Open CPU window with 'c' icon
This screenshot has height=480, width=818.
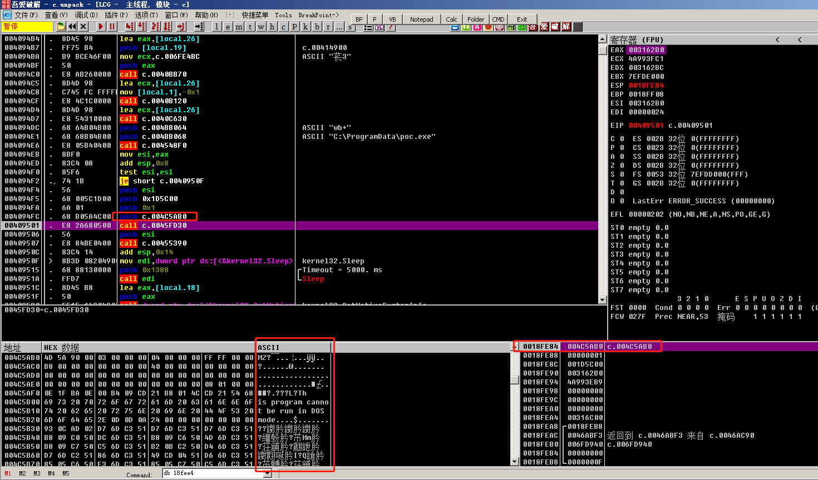point(283,26)
